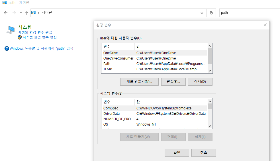Click 삭제(L) button for system variables
Image resolution: width=280 pixels, height=161 pixels.
tap(200, 137)
